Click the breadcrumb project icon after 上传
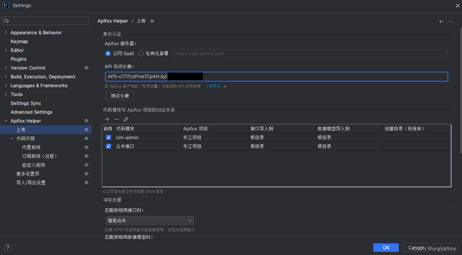462x255 pixels. click(x=152, y=21)
